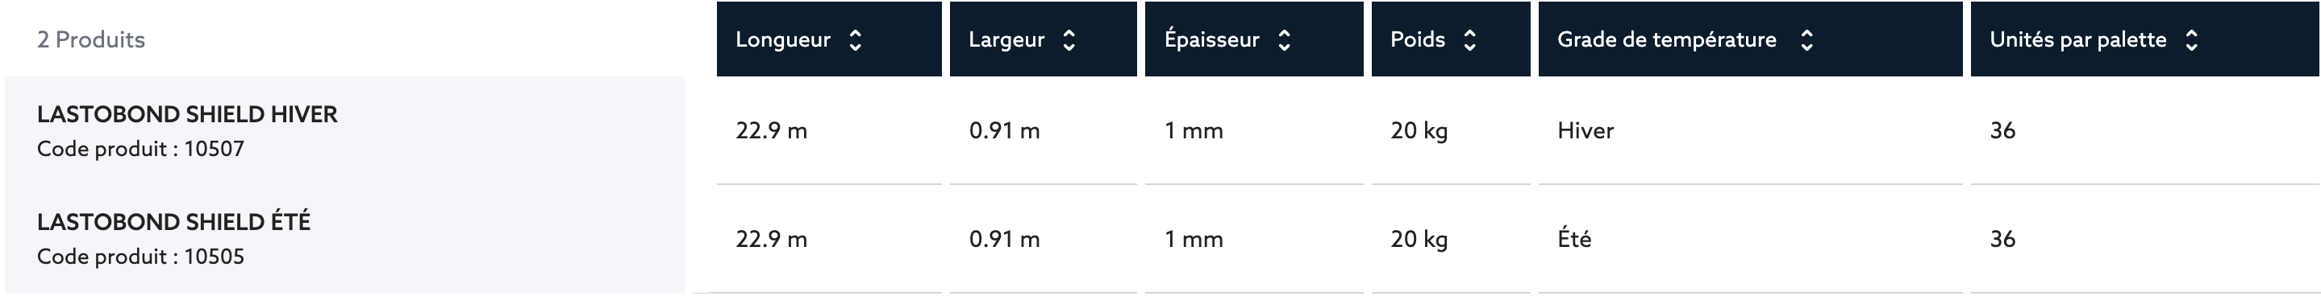Click the sort arrows next to Épaisseur

(1284, 39)
